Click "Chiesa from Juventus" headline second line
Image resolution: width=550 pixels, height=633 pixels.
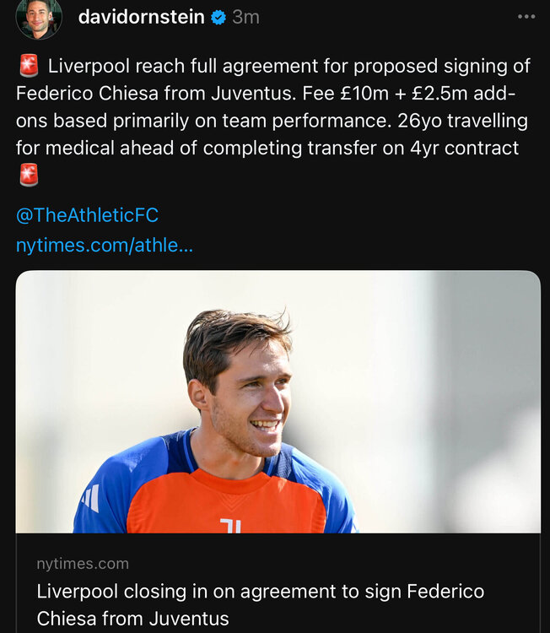tap(132, 619)
